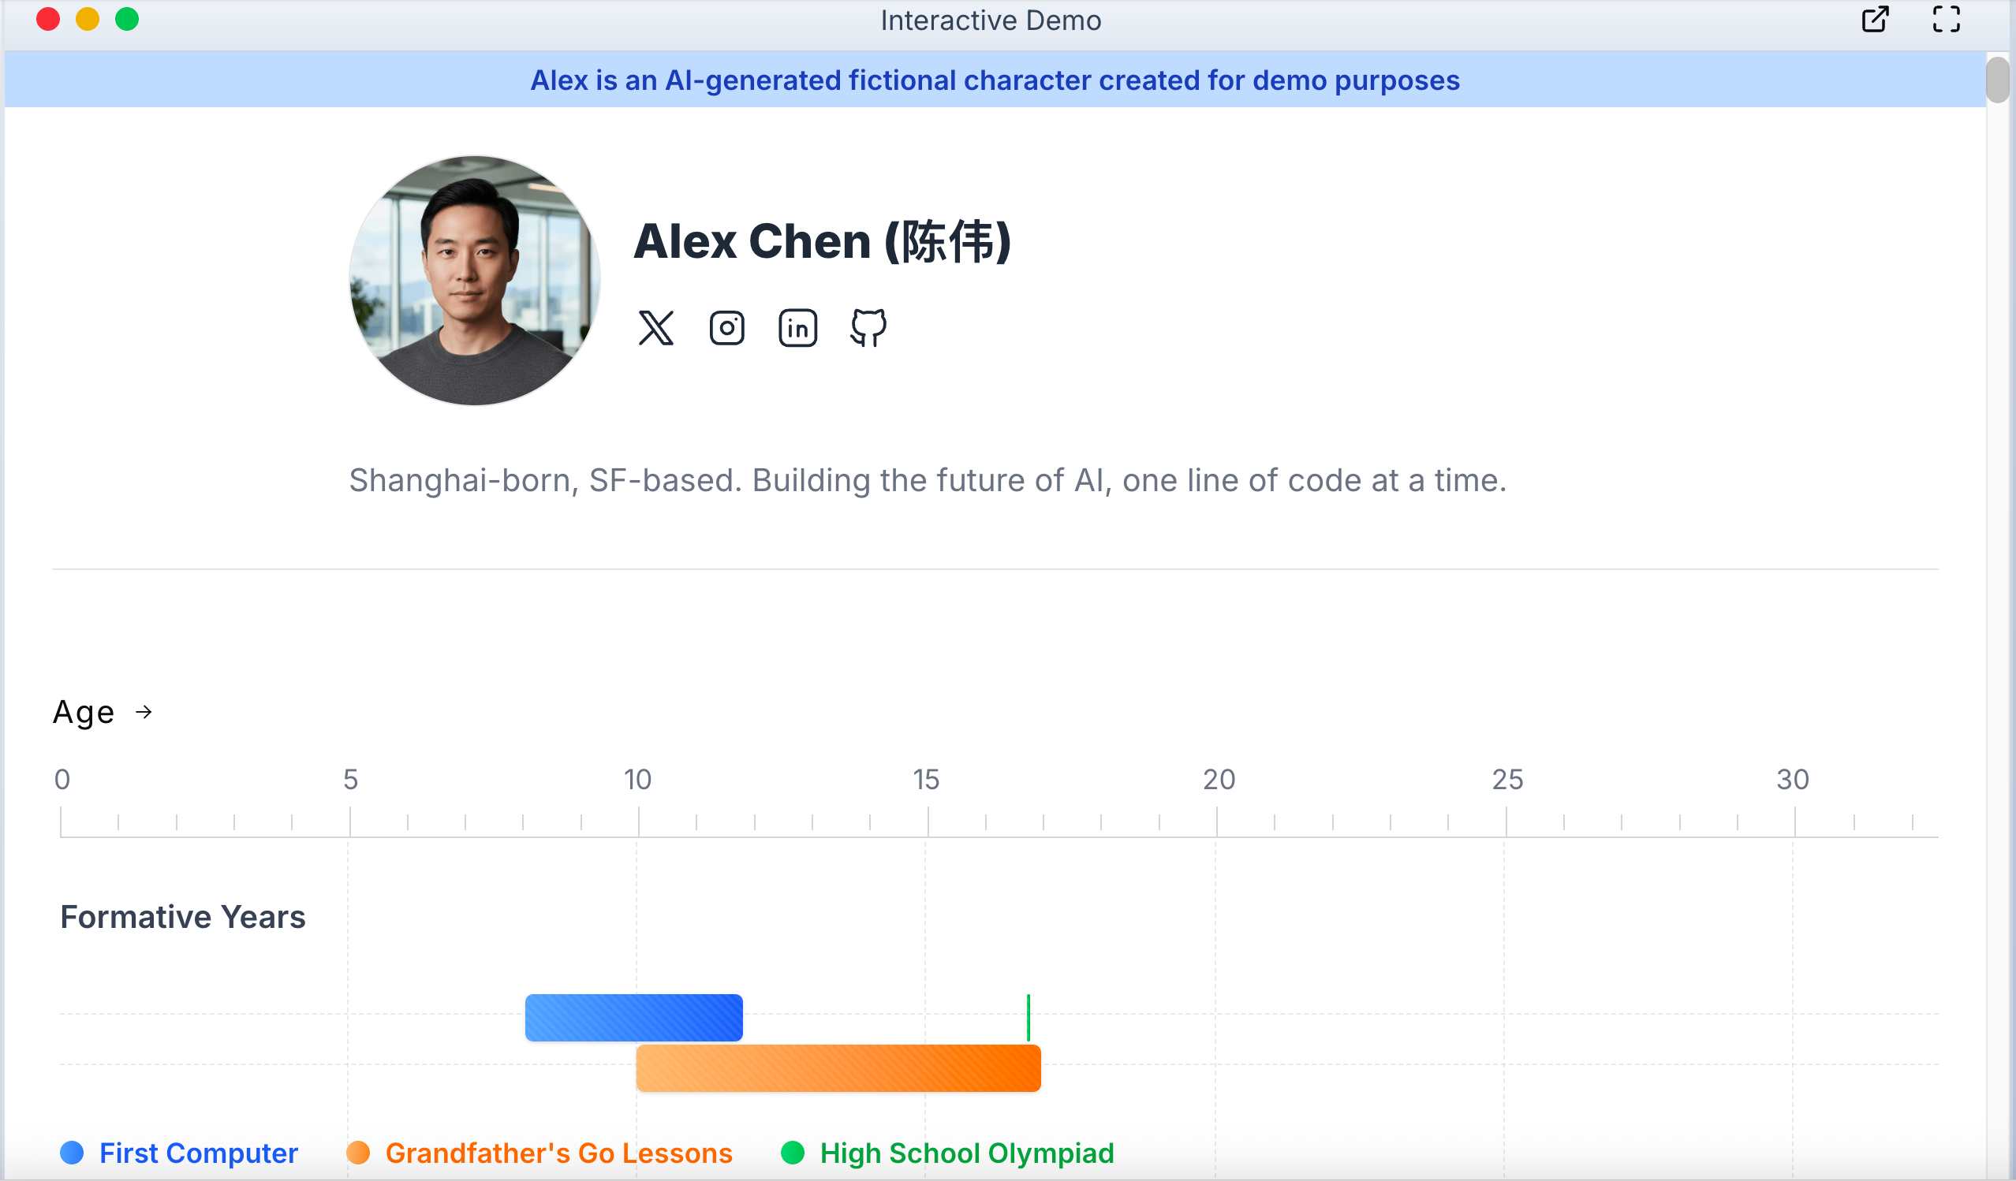Click the green window zoom button
The image size is (2016, 1181).
click(127, 19)
